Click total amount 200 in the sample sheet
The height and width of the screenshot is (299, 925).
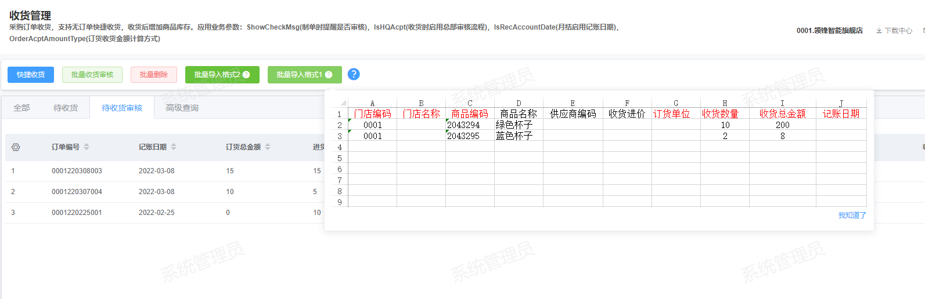[783, 125]
